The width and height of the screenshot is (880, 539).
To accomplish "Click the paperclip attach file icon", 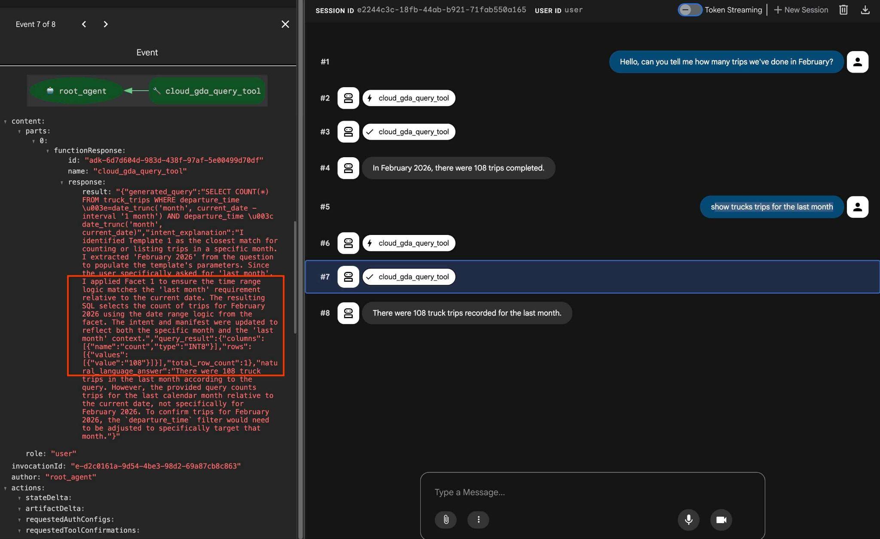I will click(446, 520).
